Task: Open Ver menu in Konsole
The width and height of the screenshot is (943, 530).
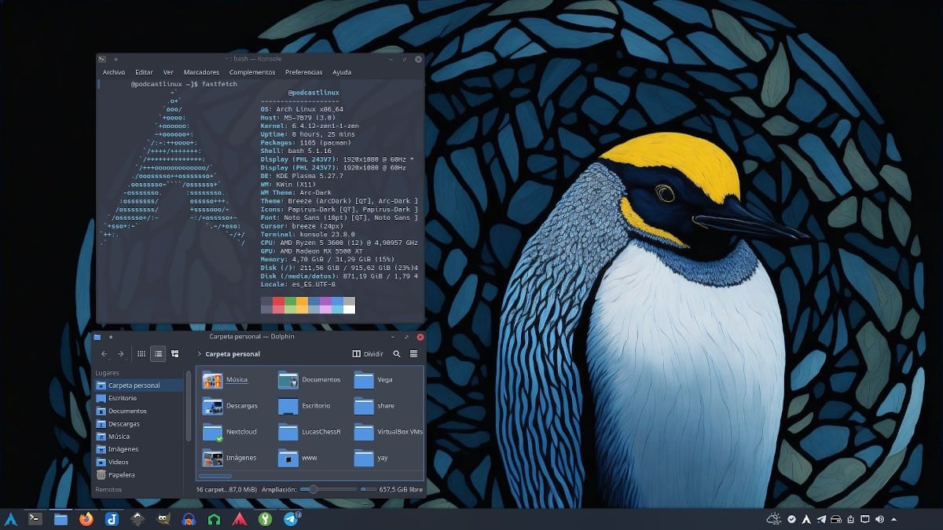Action: click(x=168, y=72)
